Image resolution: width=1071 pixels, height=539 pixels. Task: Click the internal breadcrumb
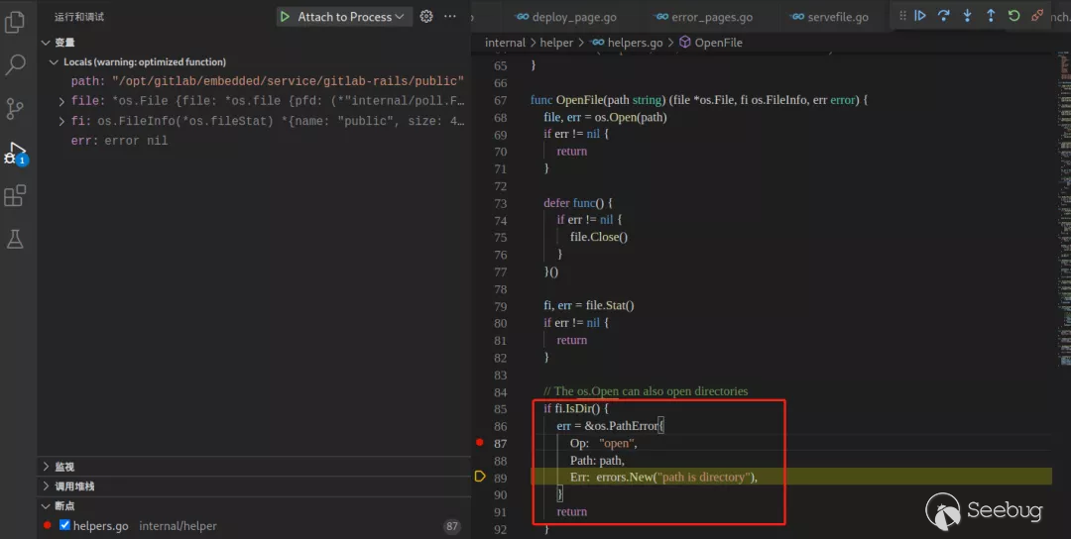point(505,43)
